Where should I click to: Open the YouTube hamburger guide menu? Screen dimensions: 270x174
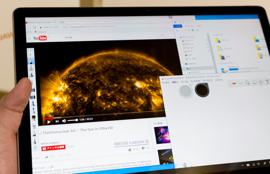coord(29,38)
